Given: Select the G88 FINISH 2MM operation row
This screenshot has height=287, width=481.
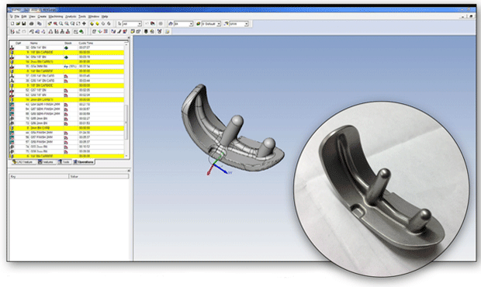Looking at the screenshot, I should pos(67,142).
